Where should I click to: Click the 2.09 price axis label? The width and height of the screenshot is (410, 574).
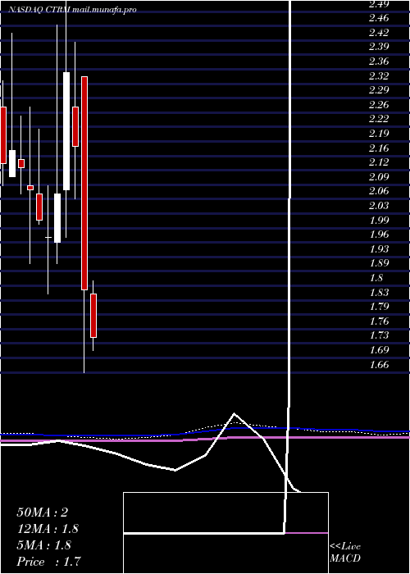point(379,177)
